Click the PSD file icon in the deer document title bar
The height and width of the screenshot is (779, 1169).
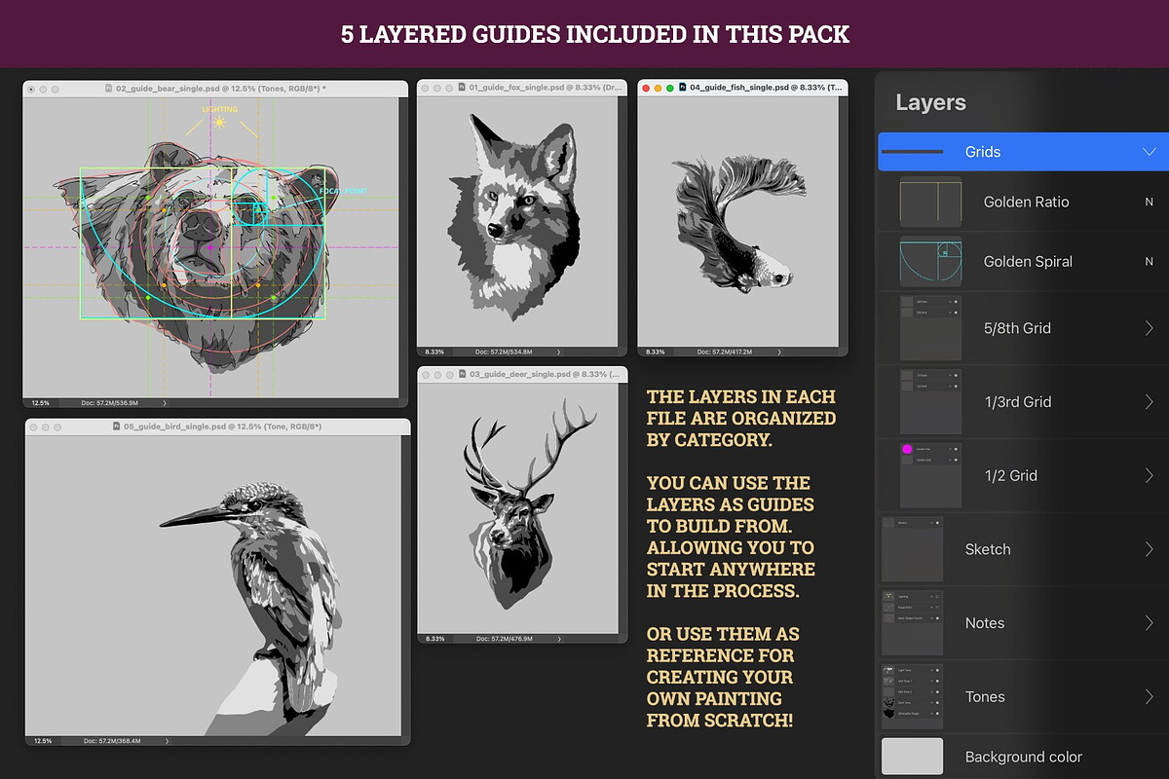pos(461,374)
